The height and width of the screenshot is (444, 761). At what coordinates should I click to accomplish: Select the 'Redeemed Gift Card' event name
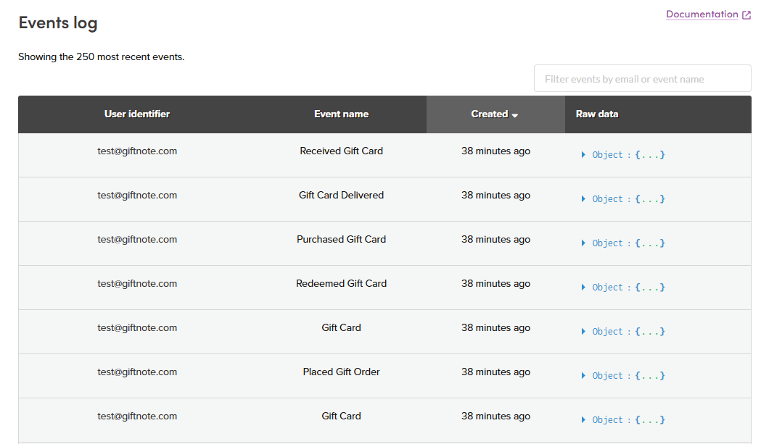[x=341, y=283]
